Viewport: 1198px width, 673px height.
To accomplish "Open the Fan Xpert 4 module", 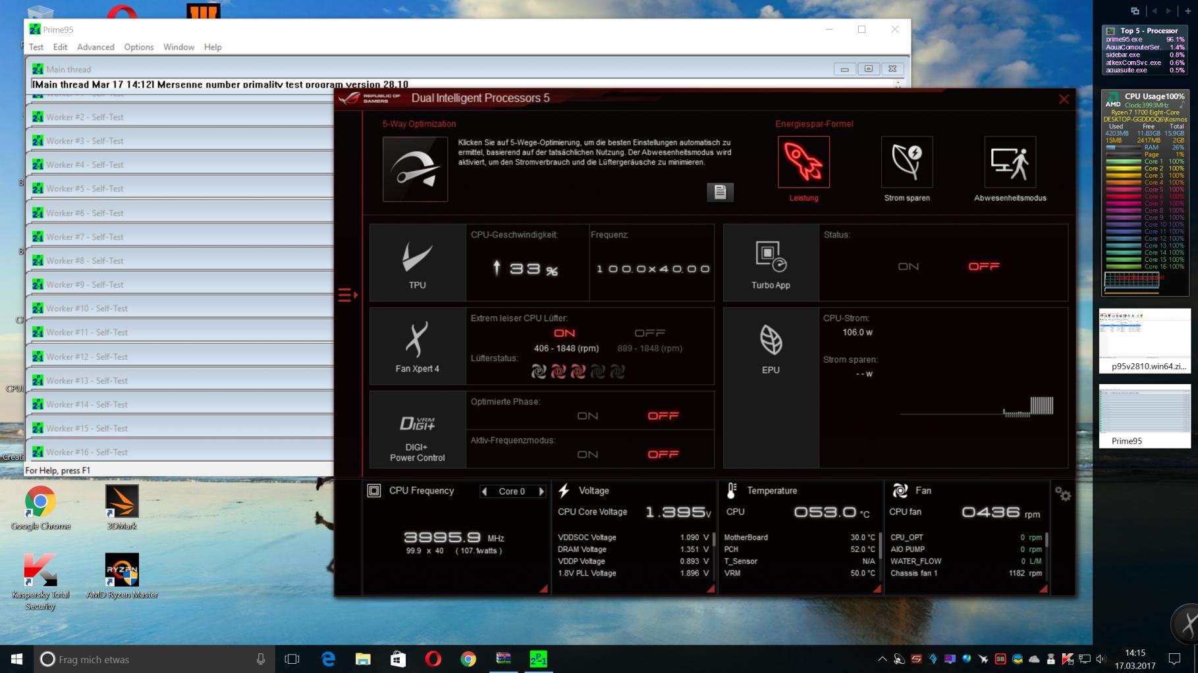I will coord(418,346).
